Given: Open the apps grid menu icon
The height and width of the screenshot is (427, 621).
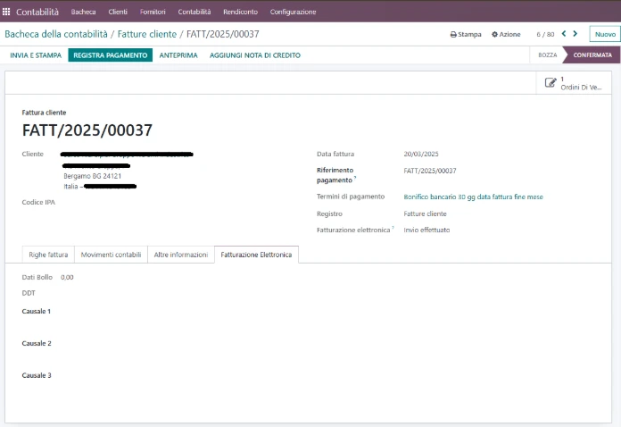Looking at the screenshot, I should 6,12.
